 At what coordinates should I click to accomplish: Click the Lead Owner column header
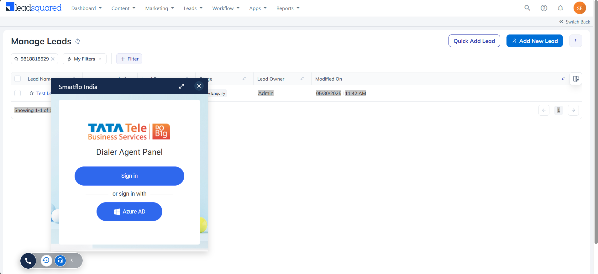point(271,79)
